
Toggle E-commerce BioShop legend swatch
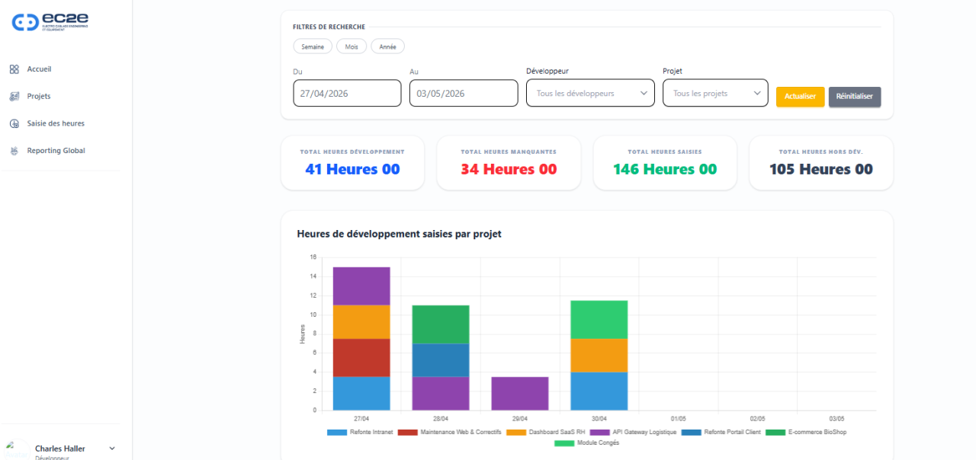pos(776,432)
